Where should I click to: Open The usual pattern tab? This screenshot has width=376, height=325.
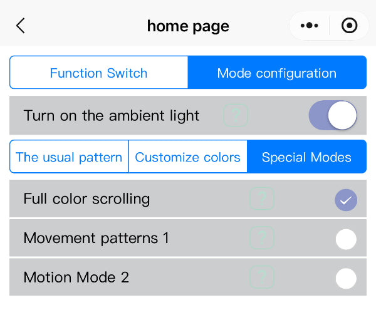tap(69, 157)
